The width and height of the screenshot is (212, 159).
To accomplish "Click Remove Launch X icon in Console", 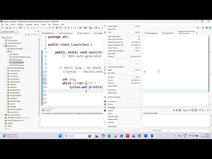I will [x=177, y=110].
